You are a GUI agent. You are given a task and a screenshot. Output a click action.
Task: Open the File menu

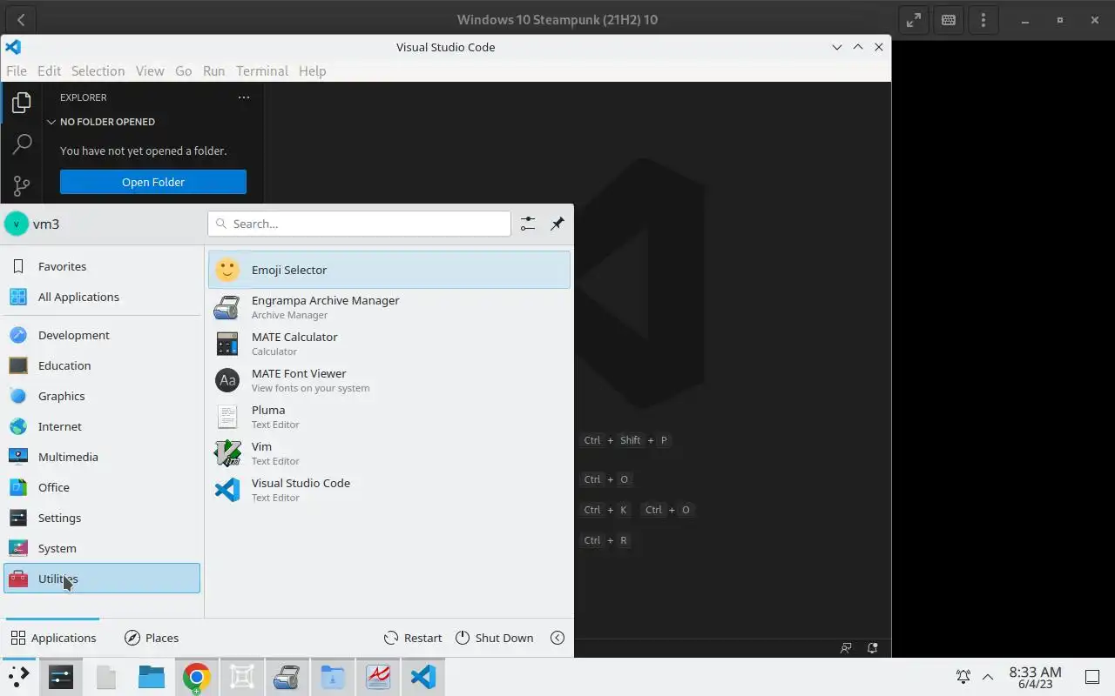click(x=17, y=70)
